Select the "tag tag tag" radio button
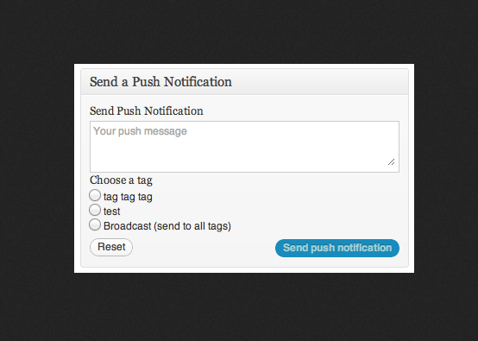This screenshot has width=478, height=341. [x=95, y=195]
